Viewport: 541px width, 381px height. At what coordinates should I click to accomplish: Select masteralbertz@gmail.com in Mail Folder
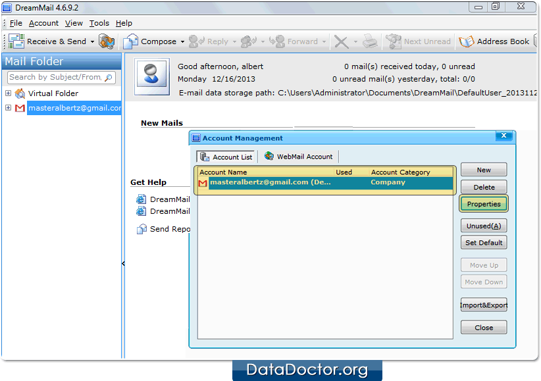point(74,108)
